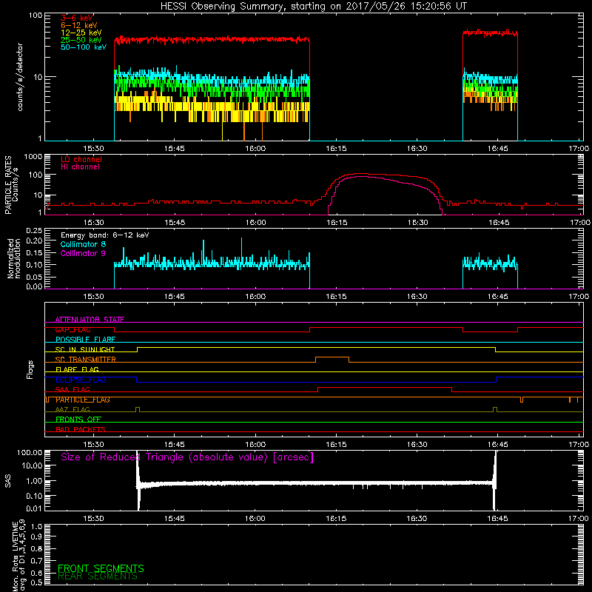Click 16:30 tick under the modulation panel
Screen dimensions: 592x592
pyautogui.click(x=417, y=297)
